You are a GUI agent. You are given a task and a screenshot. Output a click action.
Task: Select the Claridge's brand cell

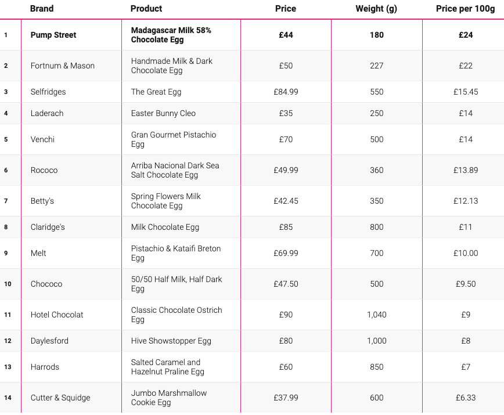71,227
